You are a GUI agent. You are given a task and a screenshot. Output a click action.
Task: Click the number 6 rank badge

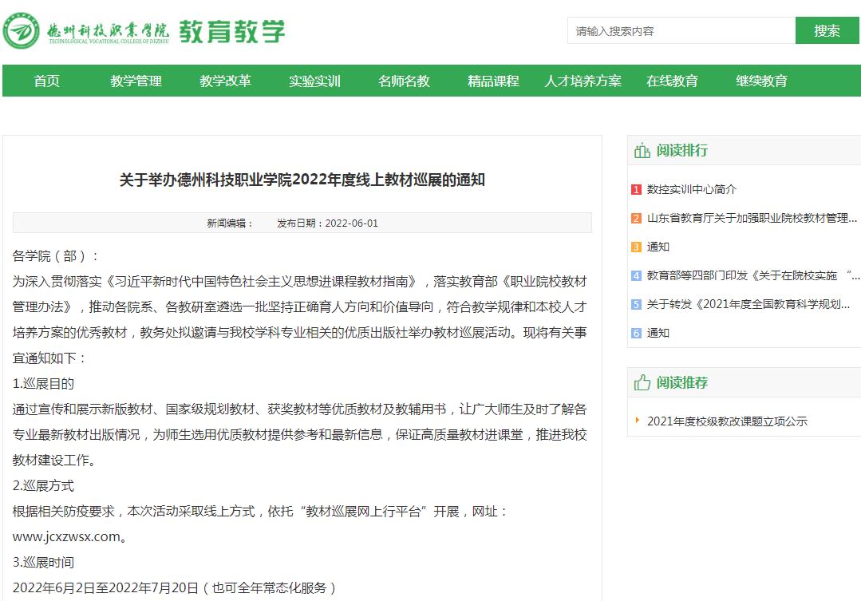pos(636,334)
